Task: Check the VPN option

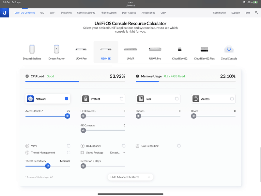Action: coord(69,146)
